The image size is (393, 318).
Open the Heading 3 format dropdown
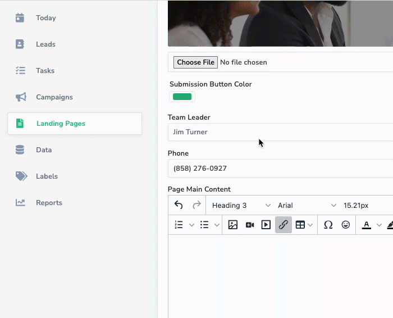[x=241, y=206]
